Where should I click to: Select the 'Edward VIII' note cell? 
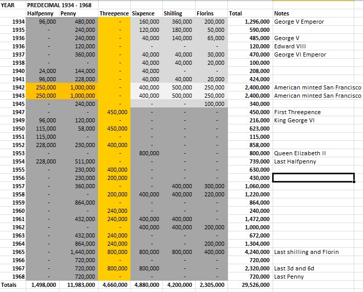pyautogui.click(x=290, y=46)
